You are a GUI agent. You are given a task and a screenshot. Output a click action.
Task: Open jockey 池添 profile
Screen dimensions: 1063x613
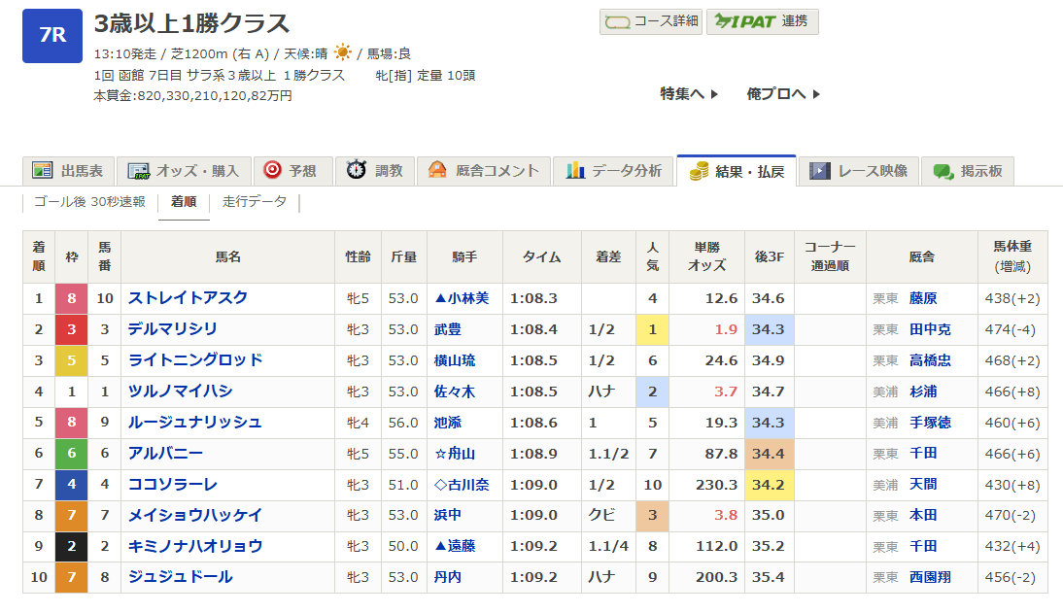(447, 423)
